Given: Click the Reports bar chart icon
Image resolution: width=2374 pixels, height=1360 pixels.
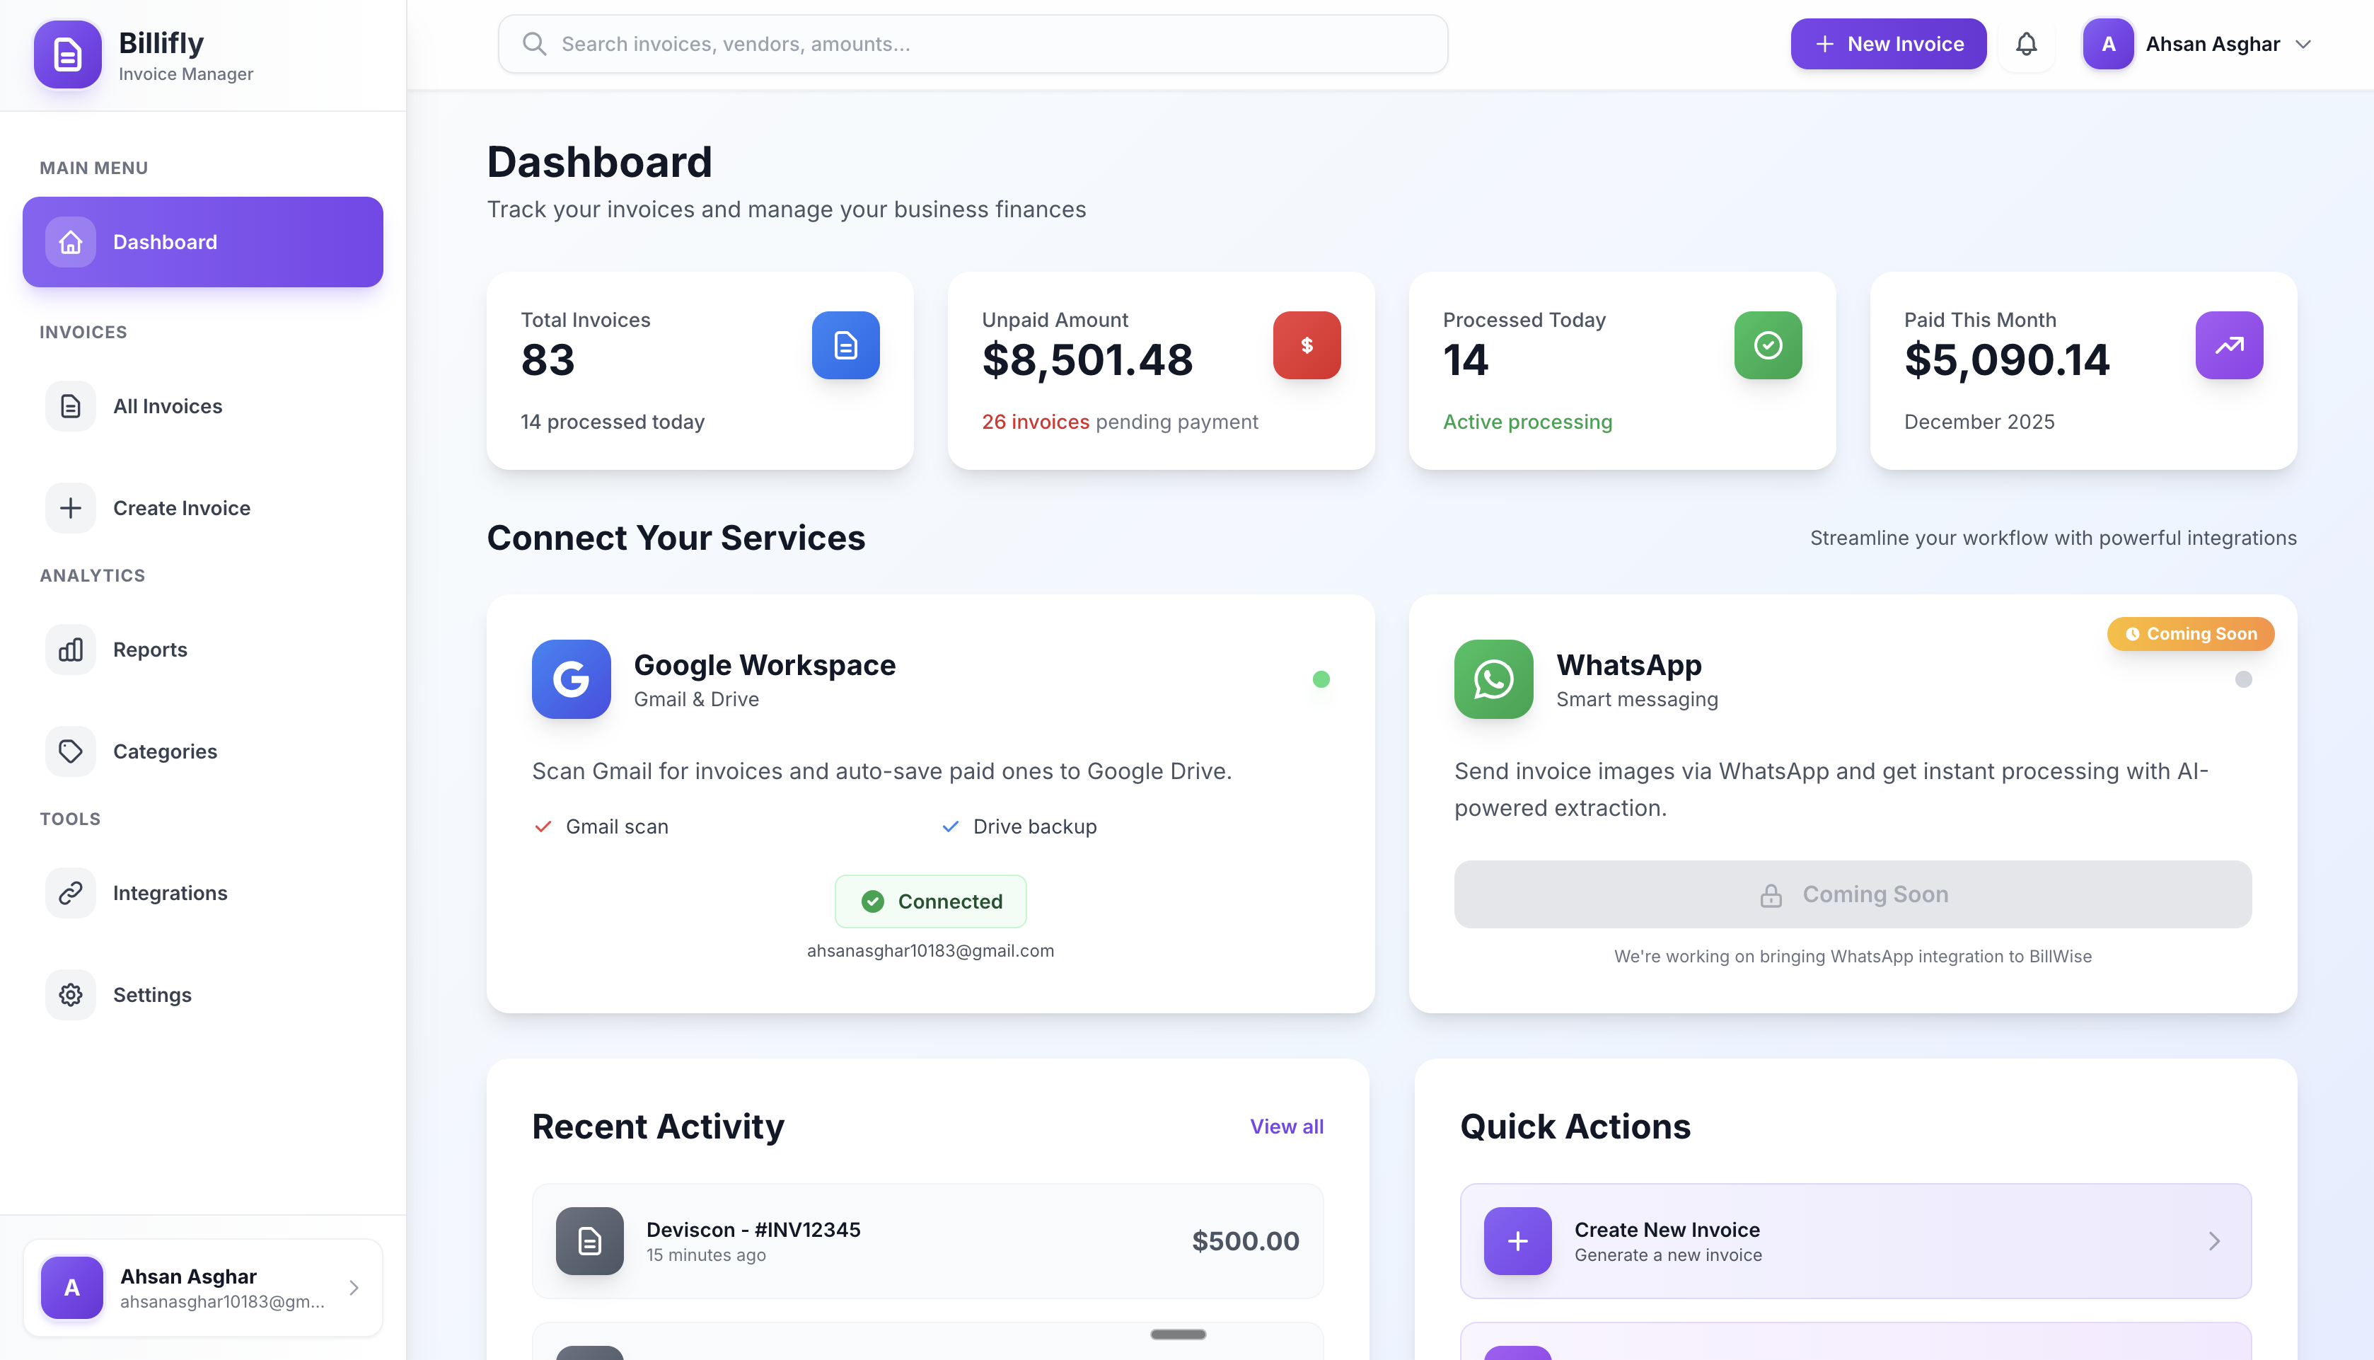Looking at the screenshot, I should point(71,649).
